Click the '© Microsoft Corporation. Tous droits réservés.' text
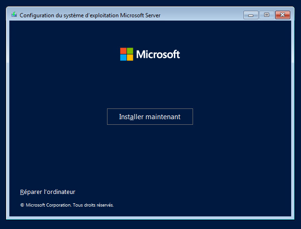 click(67, 205)
